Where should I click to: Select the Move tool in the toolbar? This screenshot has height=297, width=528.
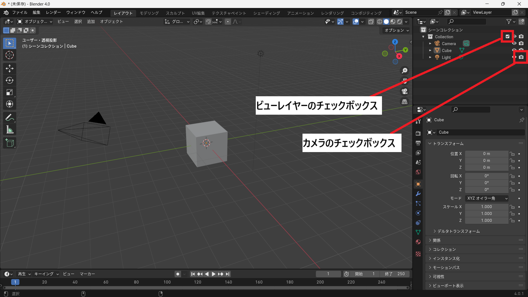pos(10,68)
